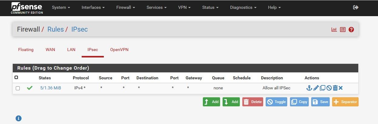Open related status bar-chart icon in header
This screenshot has height=124, width=378.
334,29
